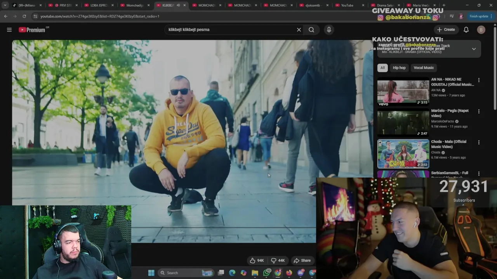The image size is (497, 279).
Task: Share the video via Share button
Action: click(x=302, y=260)
